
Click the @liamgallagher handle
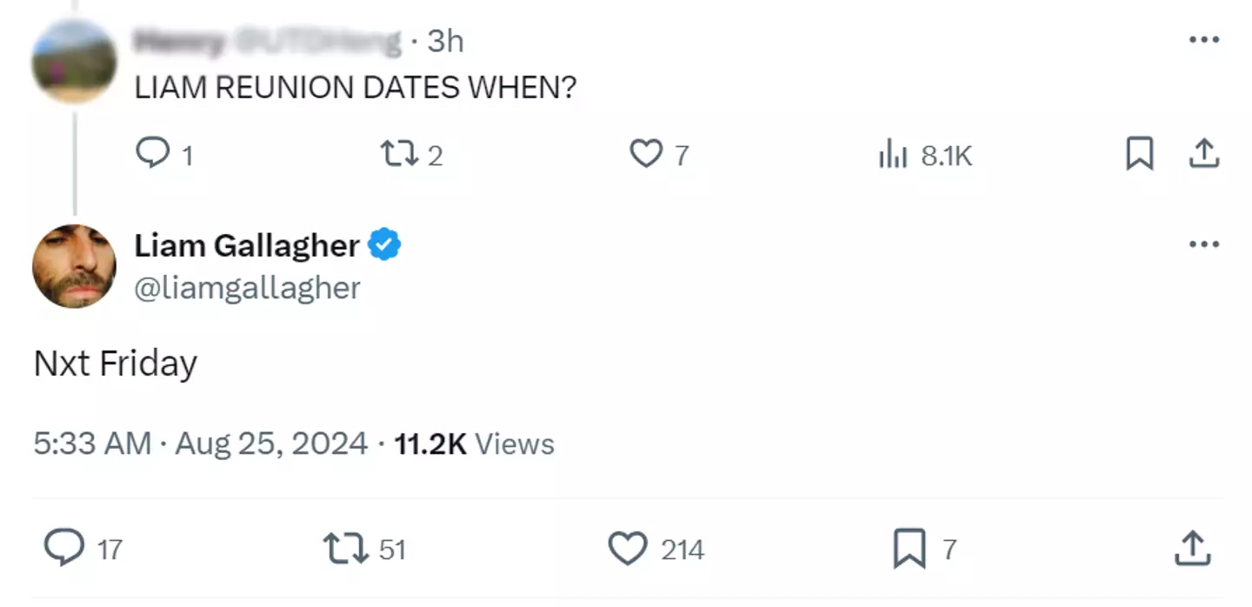[x=247, y=288]
